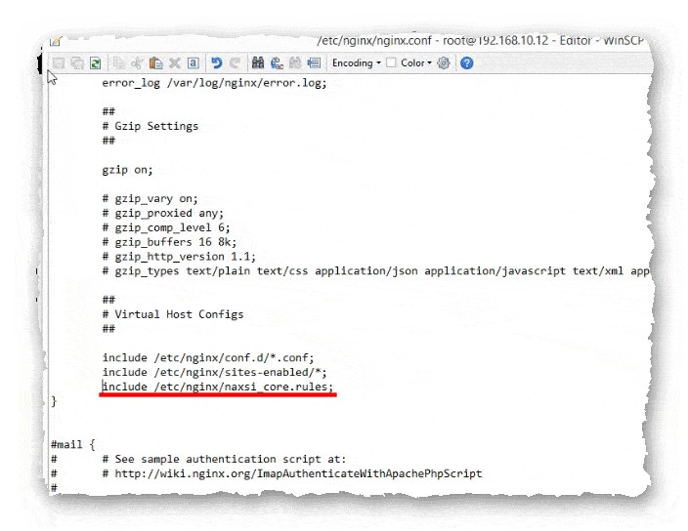Image resolution: width=688 pixels, height=531 pixels.
Task: Click the '# gzip_buffers 16 8k;' line
Action: (169, 242)
